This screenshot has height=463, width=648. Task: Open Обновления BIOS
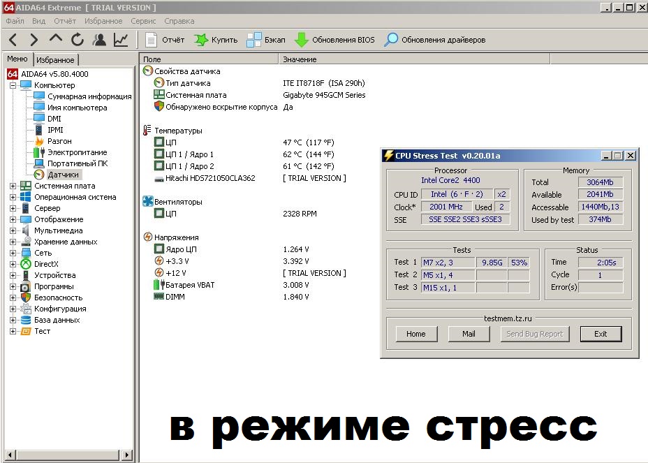pos(334,40)
